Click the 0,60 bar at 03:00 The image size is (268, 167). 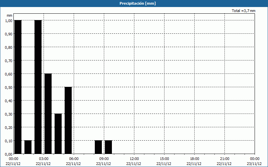[x=48, y=114]
